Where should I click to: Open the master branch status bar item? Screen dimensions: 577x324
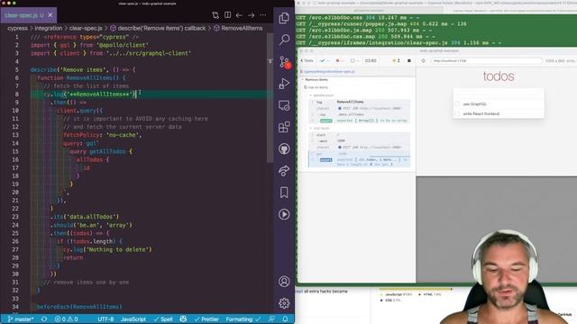point(21,319)
